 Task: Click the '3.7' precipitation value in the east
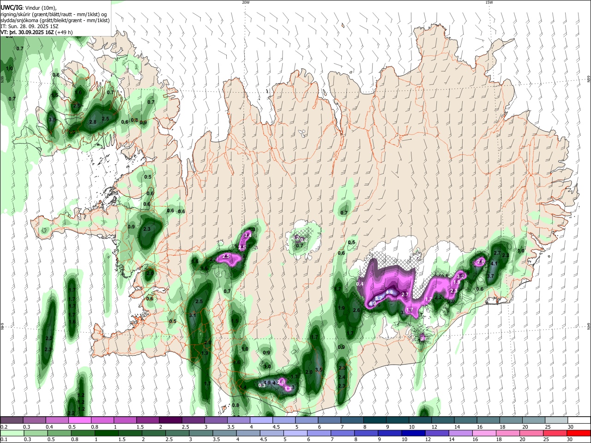pyautogui.click(x=490, y=276)
